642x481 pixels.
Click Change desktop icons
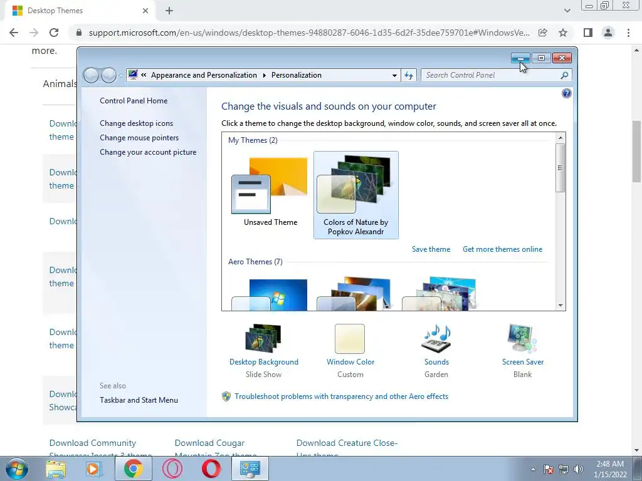pyautogui.click(x=136, y=123)
